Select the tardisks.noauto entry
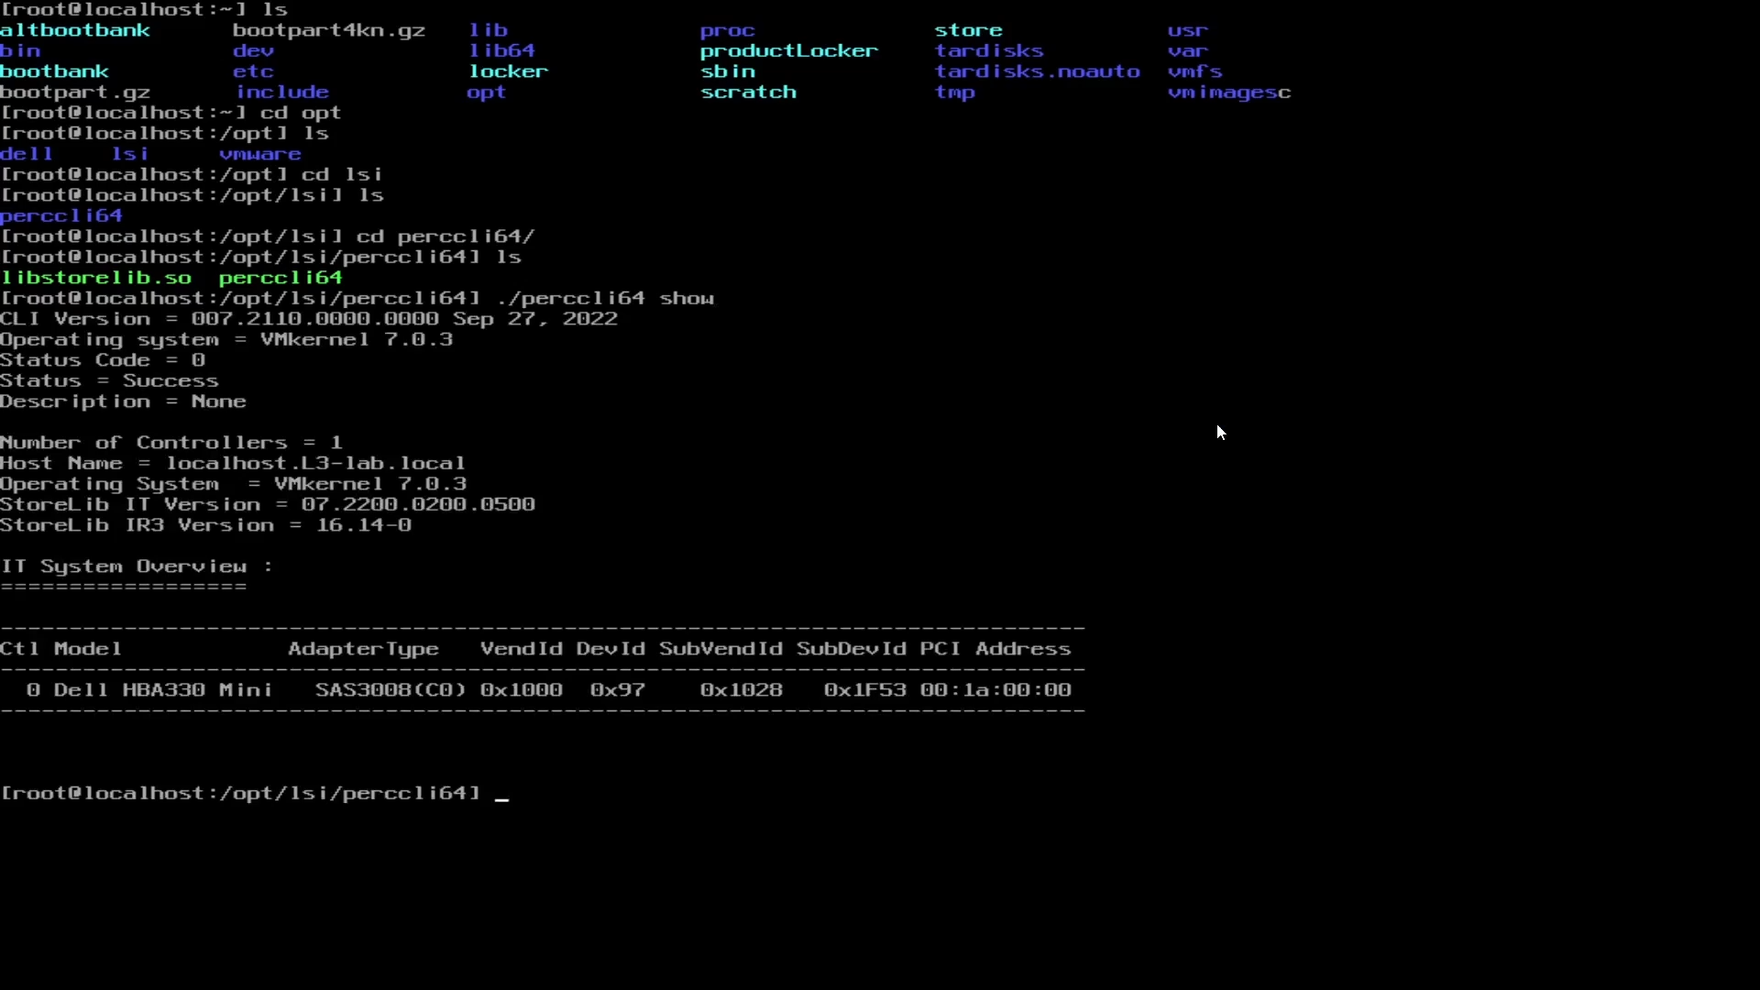 click(1037, 71)
